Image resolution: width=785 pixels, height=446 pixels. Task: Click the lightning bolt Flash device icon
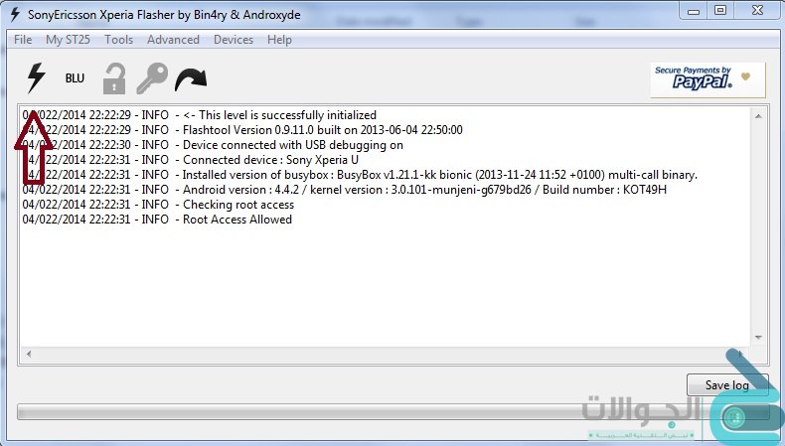click(x=36, y=77)
